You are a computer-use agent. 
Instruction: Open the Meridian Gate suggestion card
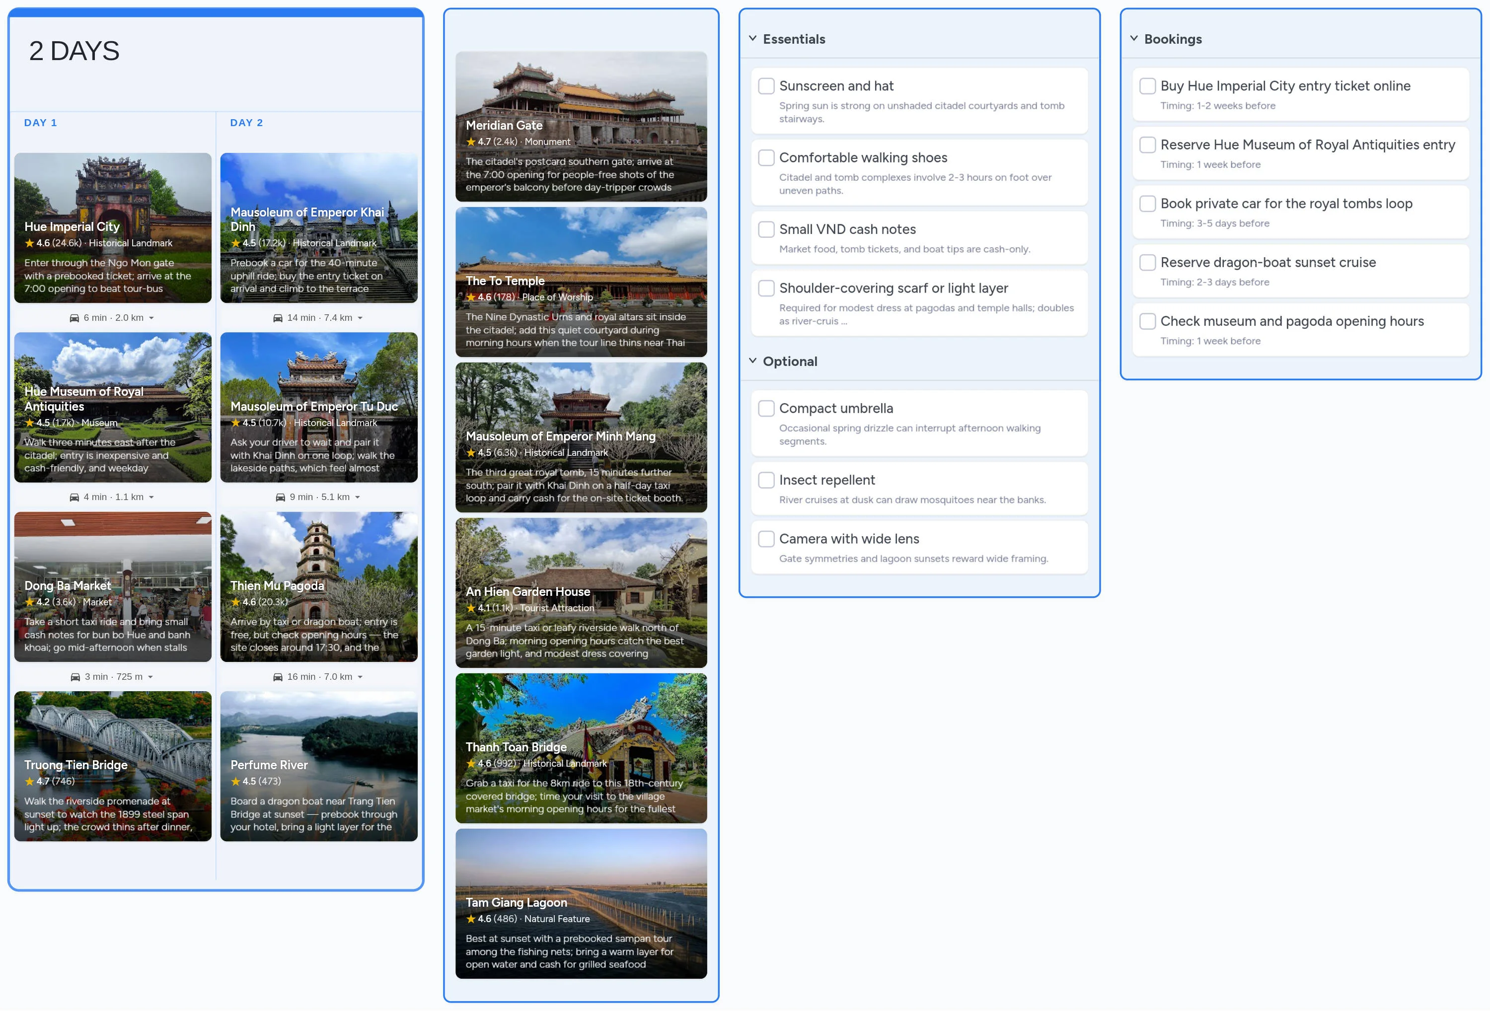(581, 126)
